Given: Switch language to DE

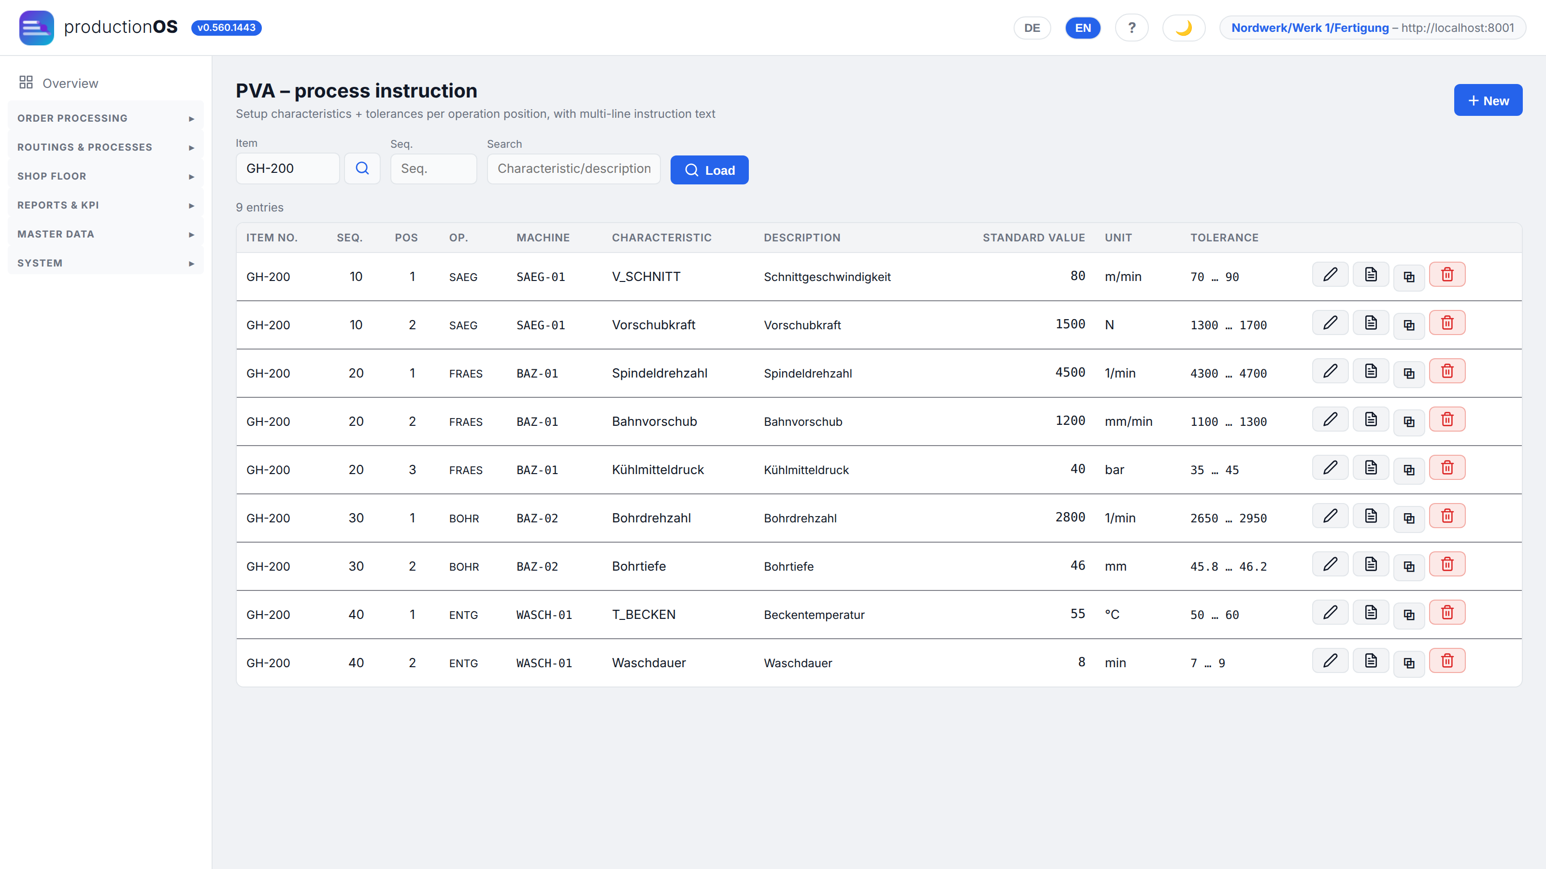Looking at the screenshot, I should [1031, 28].
